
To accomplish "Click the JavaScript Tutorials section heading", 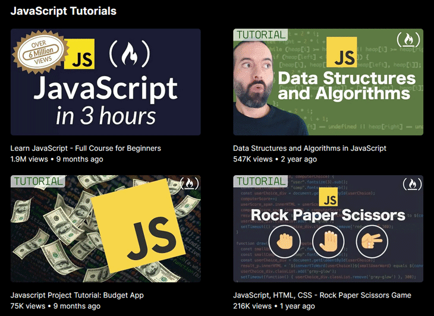I will point(63,11).
